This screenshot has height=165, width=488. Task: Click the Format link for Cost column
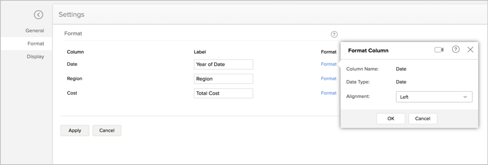328,93
